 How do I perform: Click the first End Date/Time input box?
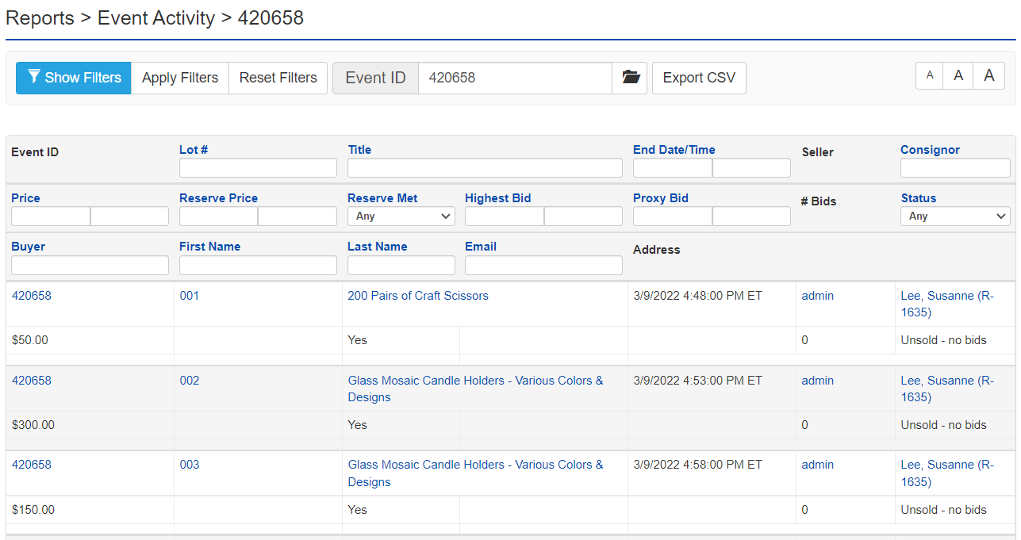673,167
